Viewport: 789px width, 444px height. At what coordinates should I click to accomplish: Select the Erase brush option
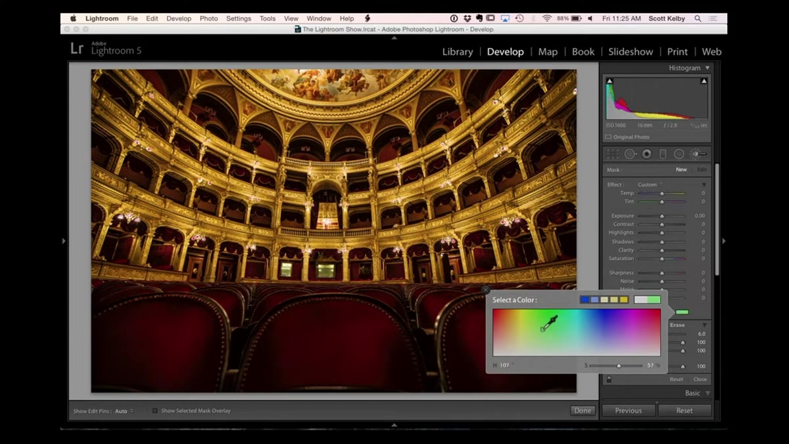coord(677,325)
